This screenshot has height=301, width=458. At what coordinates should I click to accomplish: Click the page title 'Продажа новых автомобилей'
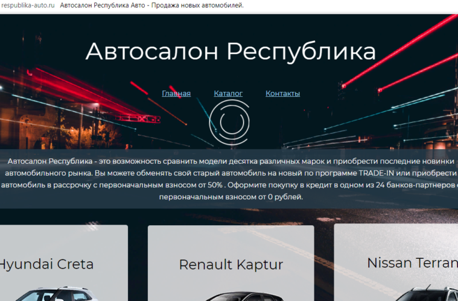(194, 5)
